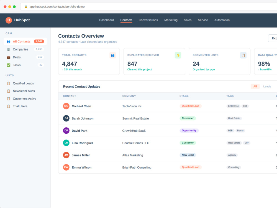This screenshot has height=208, width=277.
Task: Click James Miller's New Lead stage badge
Action: coord(188,155)
